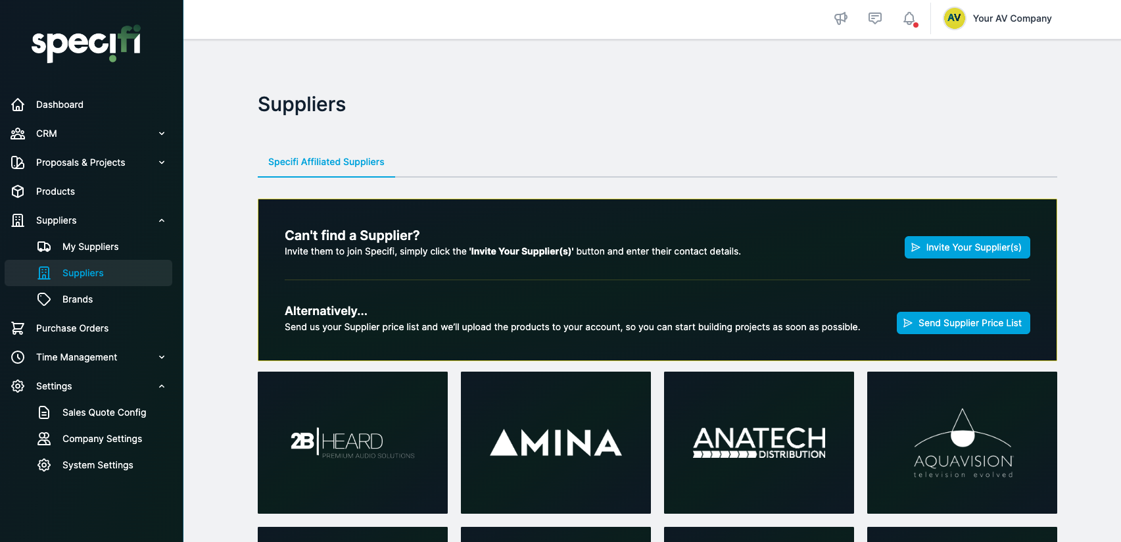The height and width of the screenshot is (542, 1121).
Task: Open the Dashboard home icon
Action: [18, 105]
